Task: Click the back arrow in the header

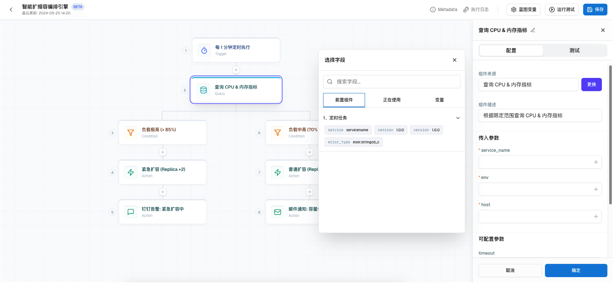Action: tap(11, 10)
